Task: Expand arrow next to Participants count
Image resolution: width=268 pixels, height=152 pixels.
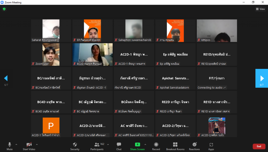Action: (x=108, y=144)
